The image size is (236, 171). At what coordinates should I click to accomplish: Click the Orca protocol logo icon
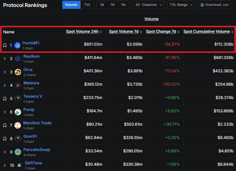18,72
